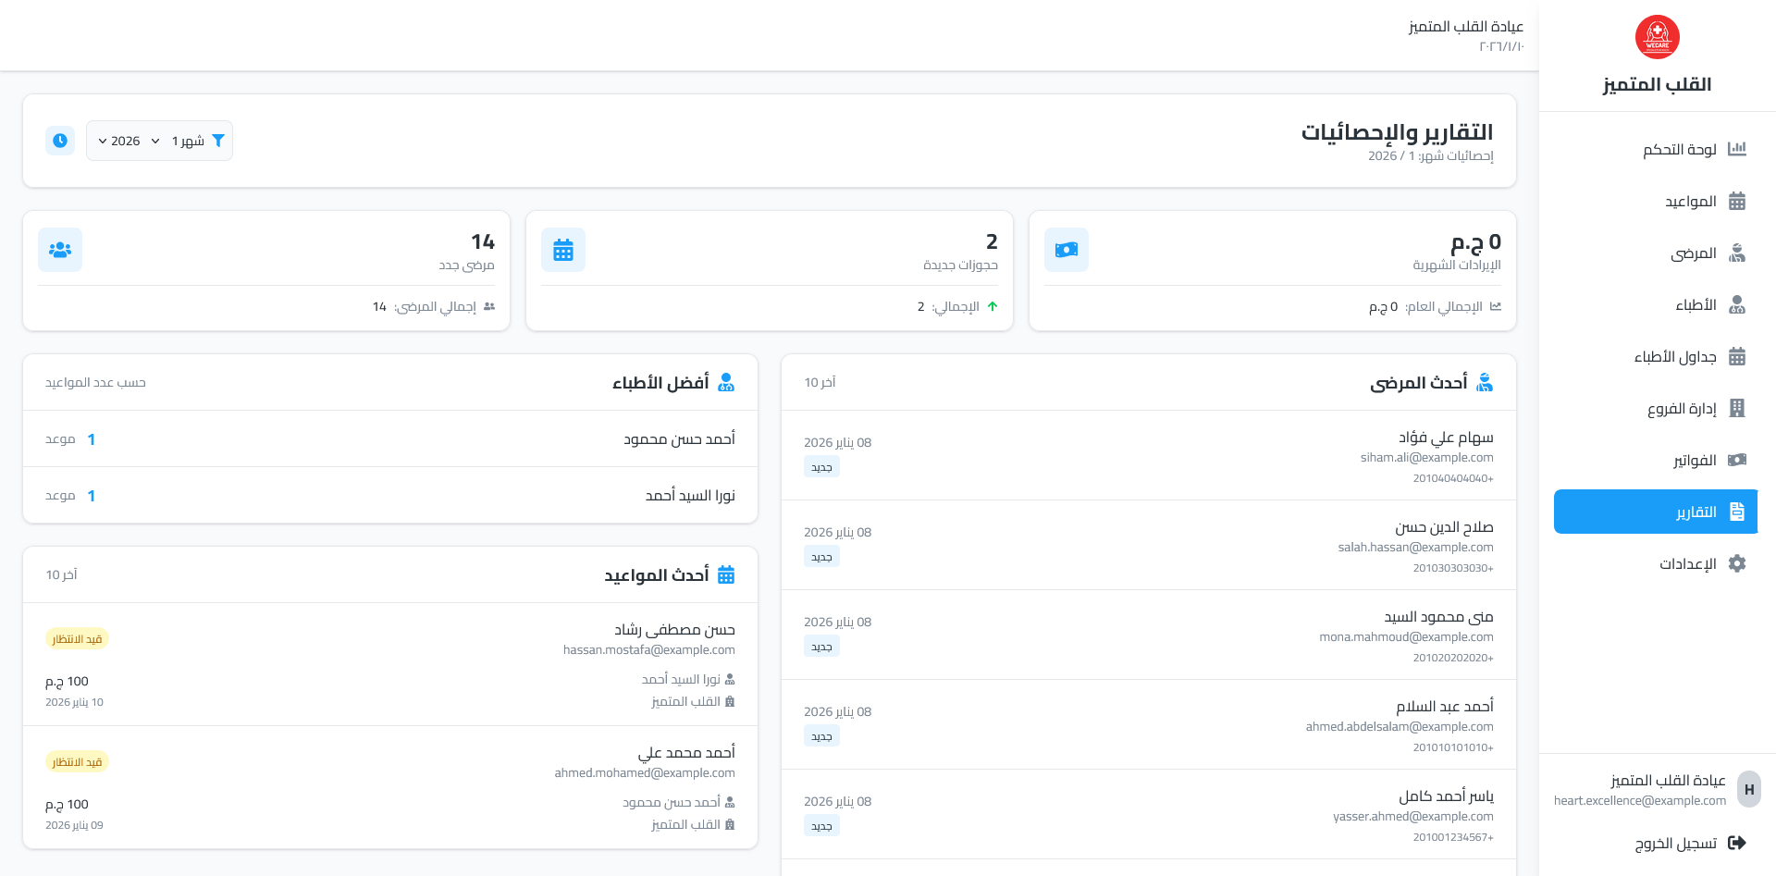Switch to the التقارير reports tab
The height and width of the screenshot is (876, 1776).
click(x=1656, y=512)
